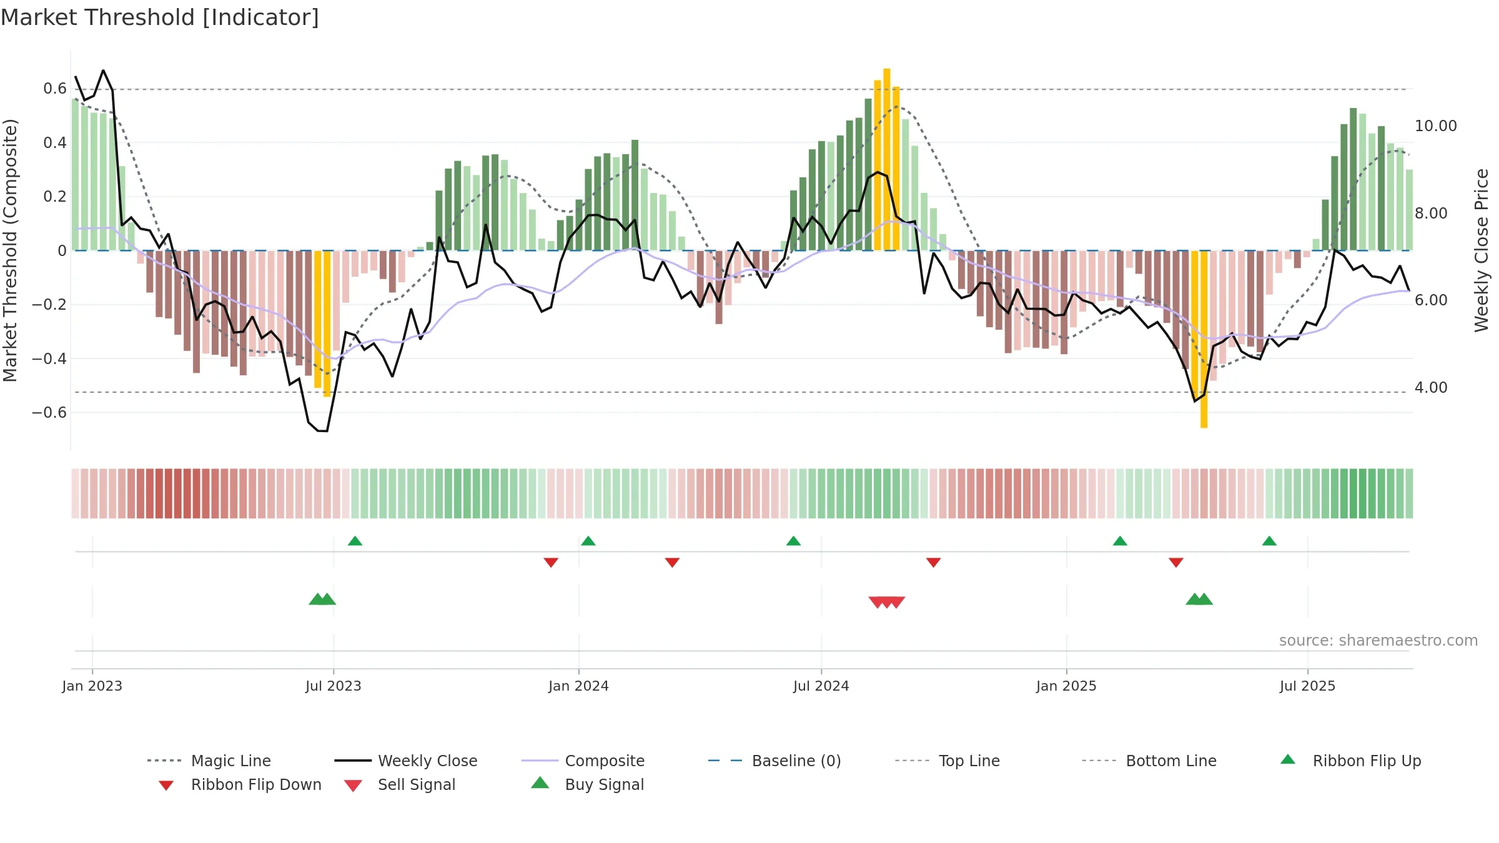Image resolution: width=1499 pixels, height=843 pixels.
Task: Click the 0.4 left axis tick label
Action: tap(55, 143)
